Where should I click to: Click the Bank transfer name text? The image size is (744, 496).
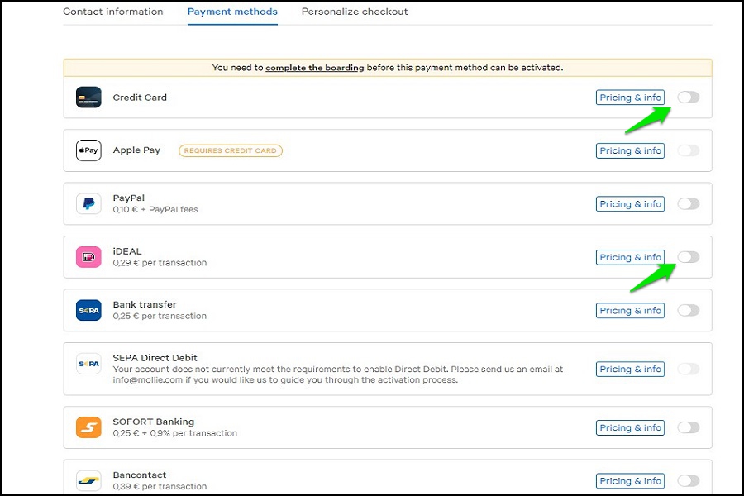pyautogui.click(x=144, y=304)
